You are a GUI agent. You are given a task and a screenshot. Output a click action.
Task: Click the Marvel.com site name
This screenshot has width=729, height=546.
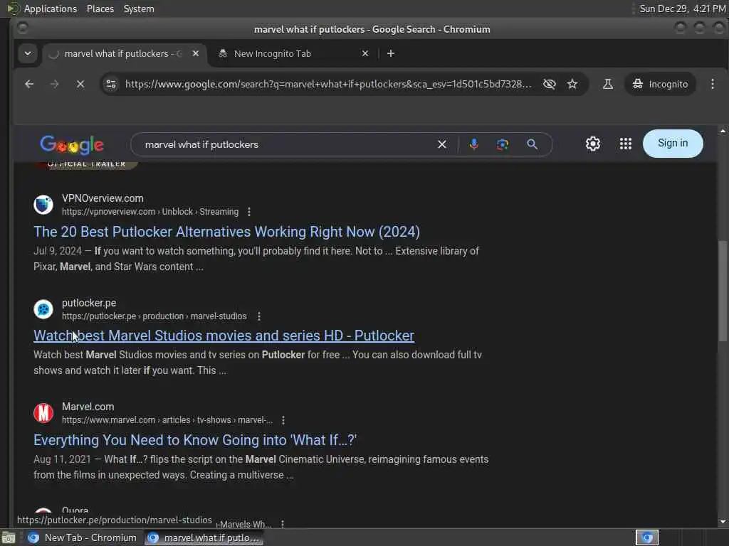click(88, 407)
